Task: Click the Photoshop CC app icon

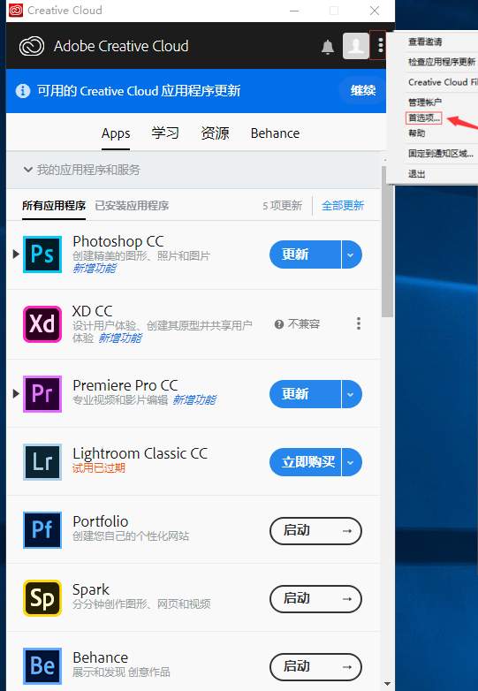Action: [42, 254]
